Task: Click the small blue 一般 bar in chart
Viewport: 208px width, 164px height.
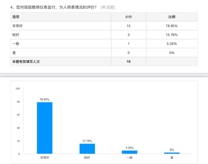Action: 129,152
